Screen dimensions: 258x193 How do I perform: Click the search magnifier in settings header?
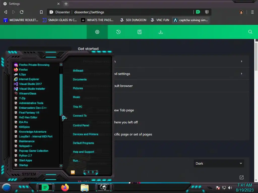click(x=250, y=32)
